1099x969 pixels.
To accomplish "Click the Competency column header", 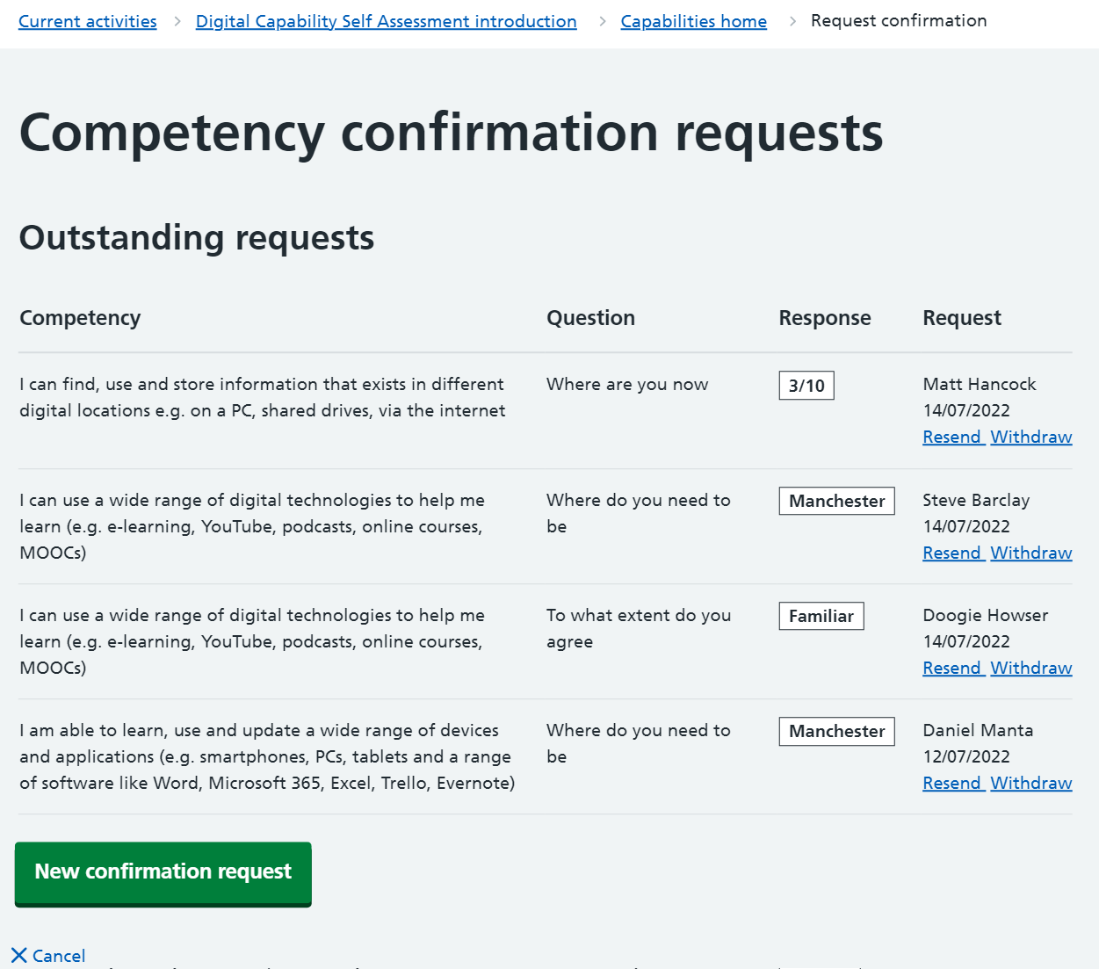I will pos(80,318).
